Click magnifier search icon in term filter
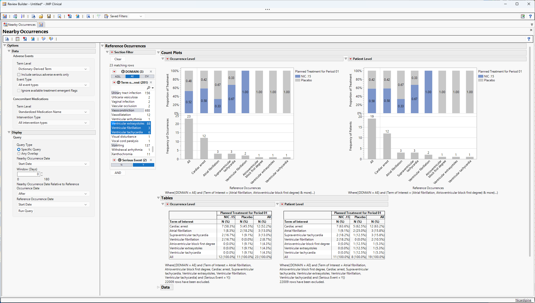Viewport: 535px width, 303px height. pyautogui.click(x=149, y=88)
